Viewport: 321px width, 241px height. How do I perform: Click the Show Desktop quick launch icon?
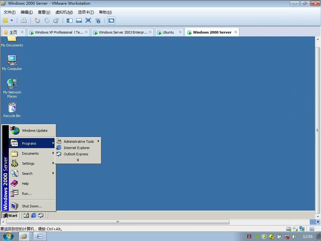pos(26,215)
